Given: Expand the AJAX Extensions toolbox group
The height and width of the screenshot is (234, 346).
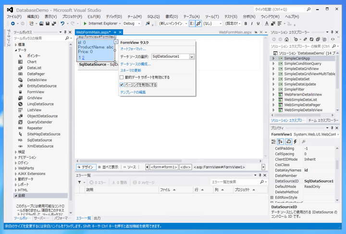Looking at the screenshot, I should [x=16, y=174].
